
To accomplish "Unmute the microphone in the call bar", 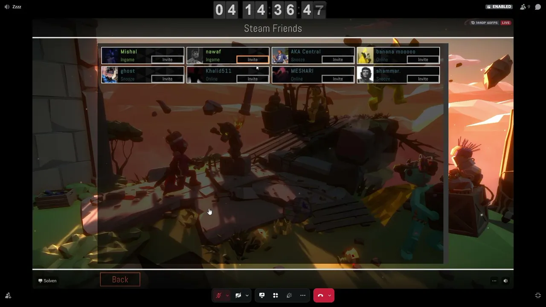I will click(219, 295).
